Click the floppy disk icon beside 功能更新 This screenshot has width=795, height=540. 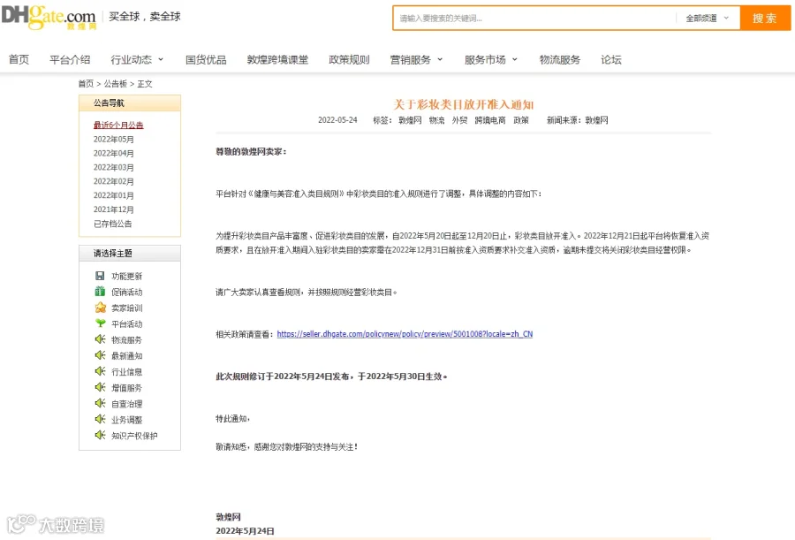pos(100,276)
